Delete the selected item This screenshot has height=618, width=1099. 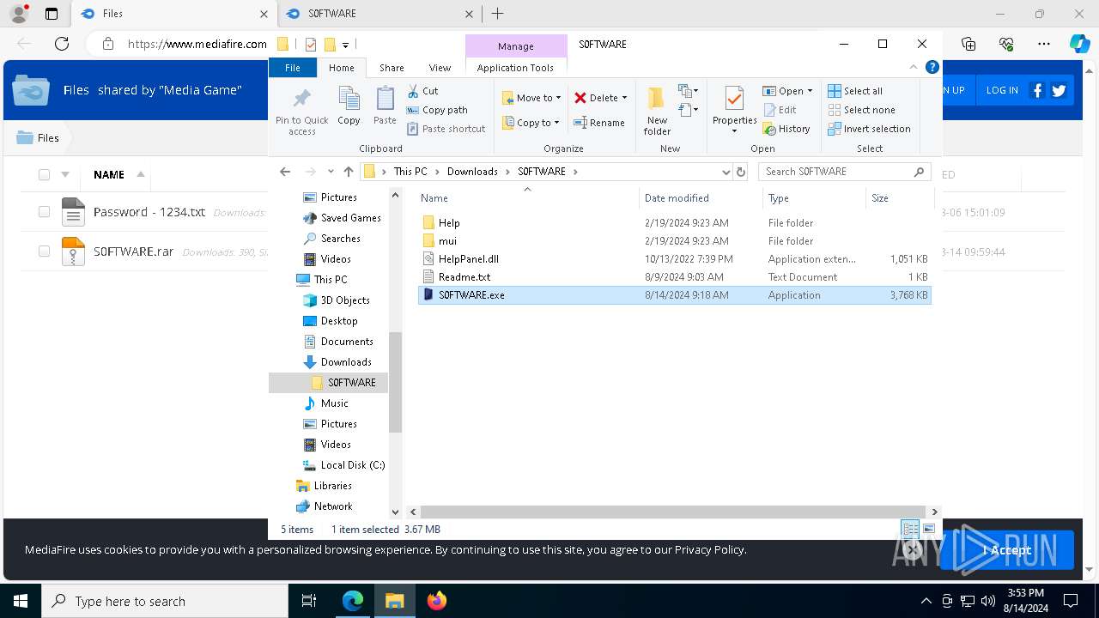pos(595,98)
